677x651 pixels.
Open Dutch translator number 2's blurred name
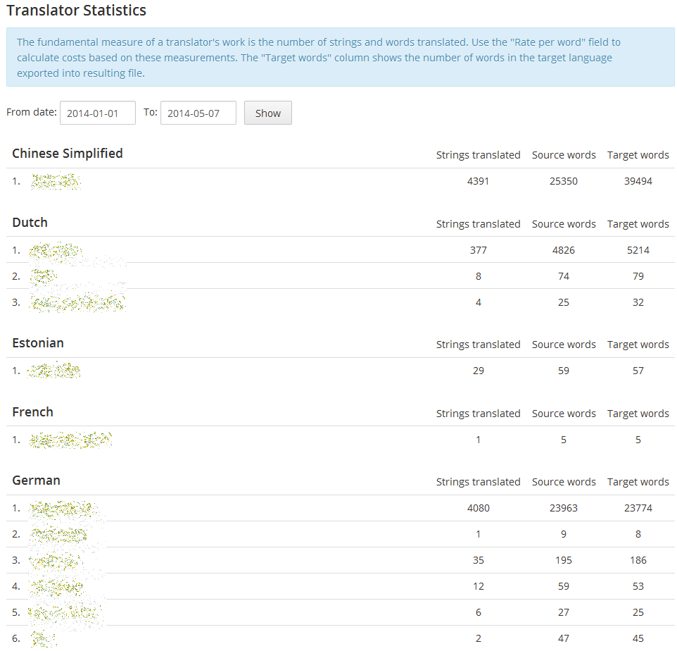click(44, 276)
